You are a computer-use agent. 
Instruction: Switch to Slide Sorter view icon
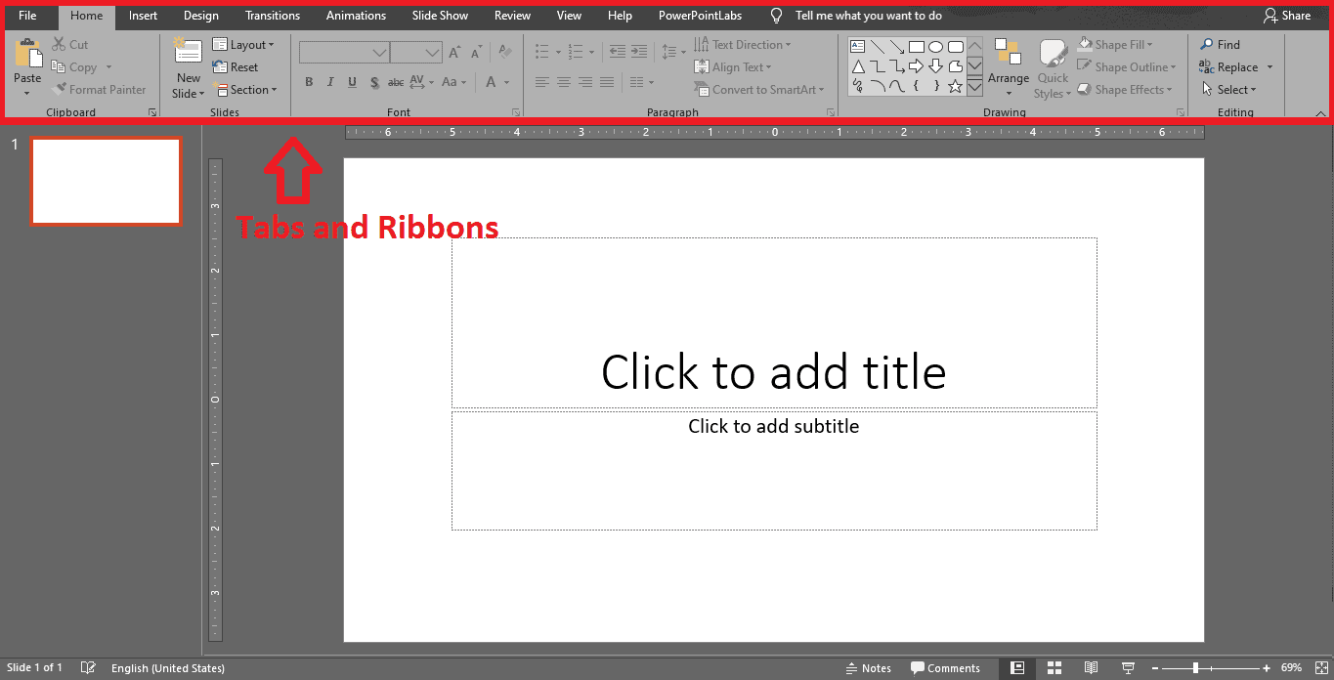(x=1054, y=668)
